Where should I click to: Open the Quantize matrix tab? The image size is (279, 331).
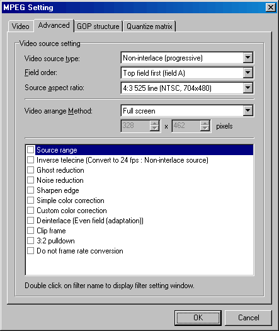(149, 26)
